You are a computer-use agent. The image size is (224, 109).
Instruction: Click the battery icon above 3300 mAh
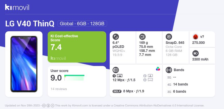tap(195, 54)
